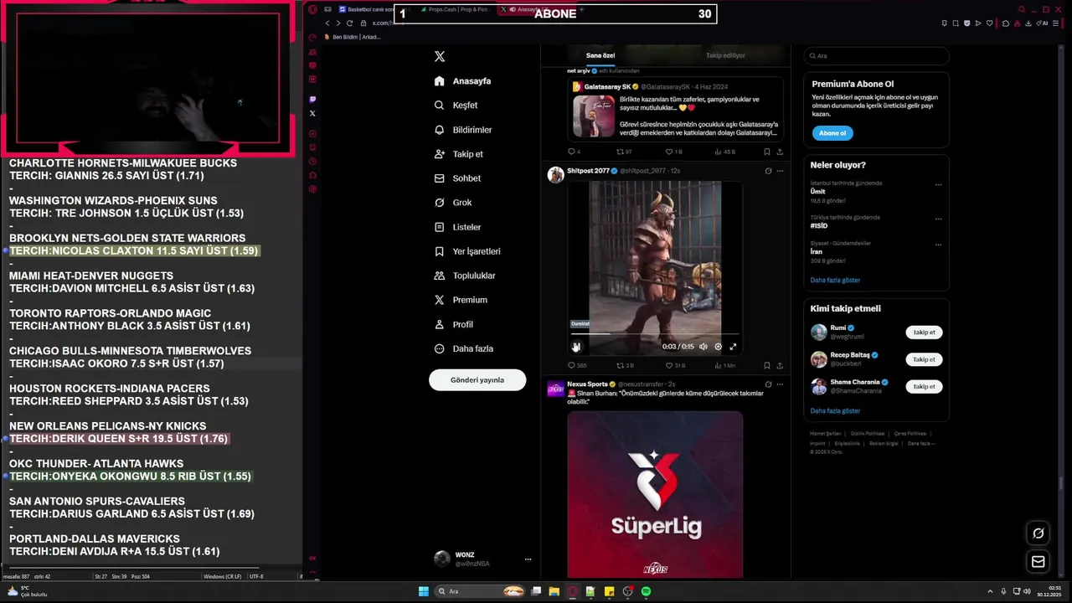Bookmark the Shitpost 2077 post
1072x603 pixels.
767,365
